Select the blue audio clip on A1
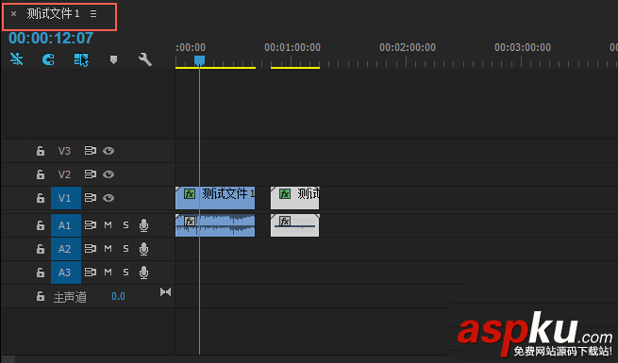 pyautogui.click(x=215, y=225)
